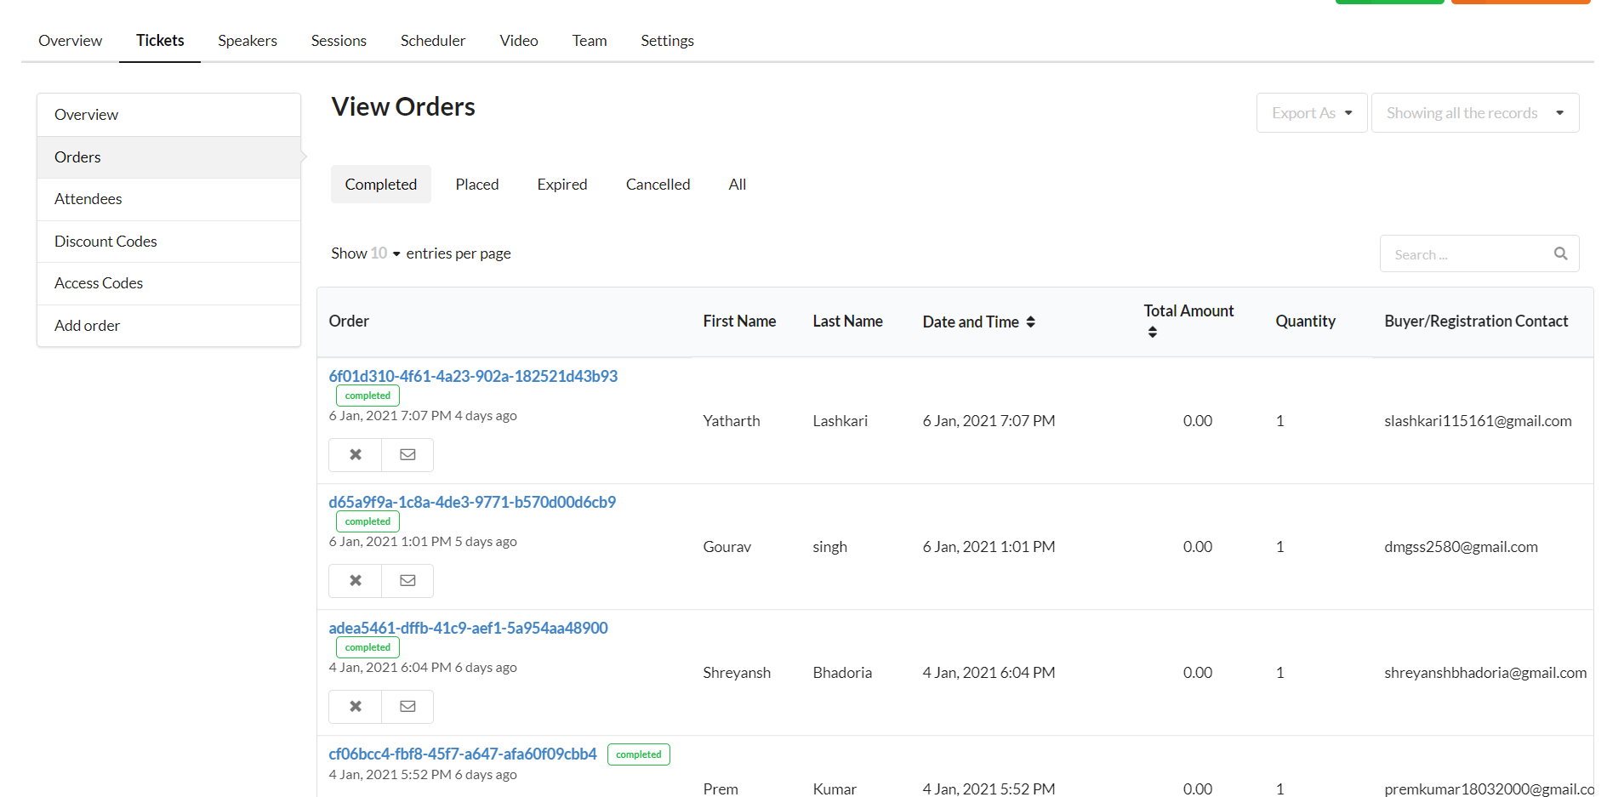The width and height of the screenshot is (1607, 797).
Task: Cancel order d65a9f9a with the X icon
Action: click(356, 581)
